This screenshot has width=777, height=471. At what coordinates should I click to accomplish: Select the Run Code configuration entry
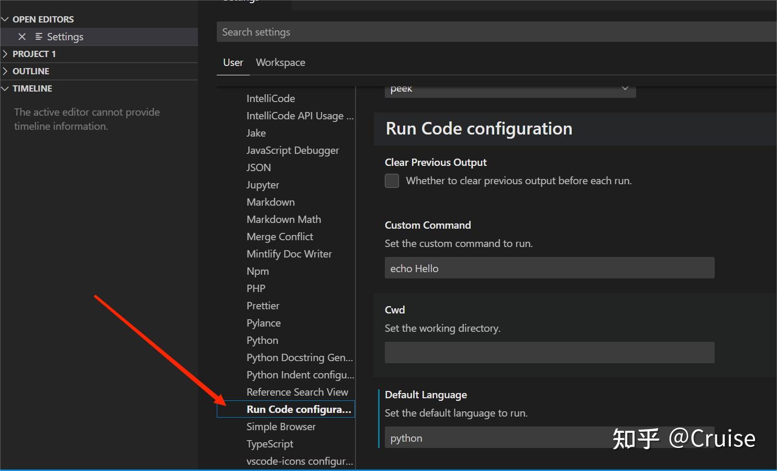coord(298,409)
